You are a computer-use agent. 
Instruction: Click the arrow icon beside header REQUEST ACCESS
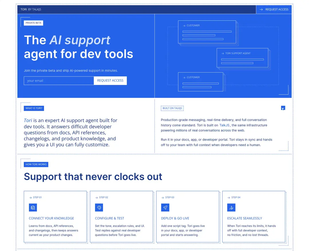pos(261,9)
